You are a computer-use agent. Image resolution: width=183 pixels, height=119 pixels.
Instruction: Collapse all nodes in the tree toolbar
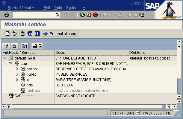pyautogui.click(x=14, y=46)
